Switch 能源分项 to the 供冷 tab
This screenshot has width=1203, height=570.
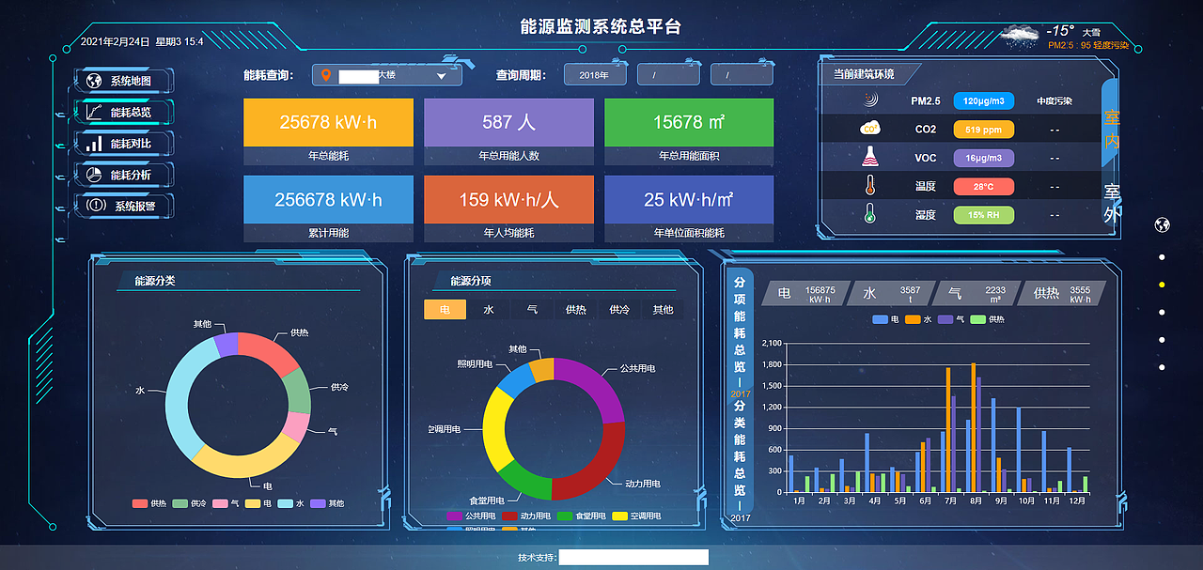[619, 309]
